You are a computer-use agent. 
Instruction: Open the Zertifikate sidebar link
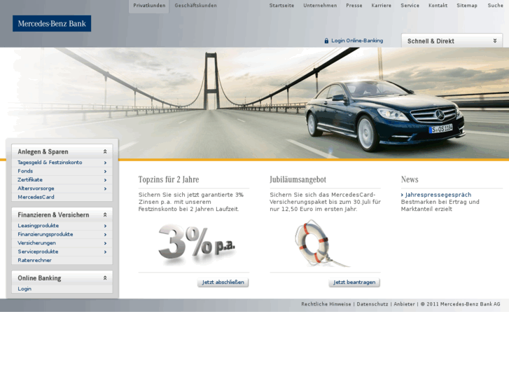point(30,179)
